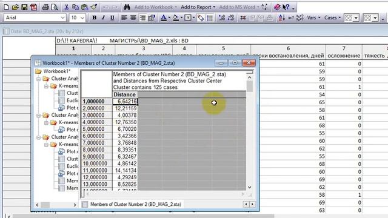Open print preview icon
Image resolution: width=388 pixels, height=218 pixels.
click(x=54, y=7)
